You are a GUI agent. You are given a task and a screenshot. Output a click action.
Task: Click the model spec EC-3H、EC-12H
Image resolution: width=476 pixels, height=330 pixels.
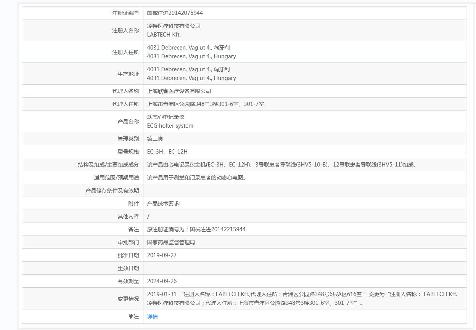click(x=167, y=152)
